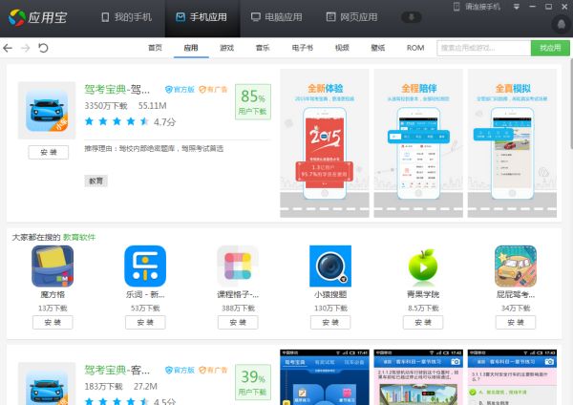This screenshot has width=573, height=405.
Task: Click the 有广告 badge of 驾考宝典-驾
Action: [213, 89]
